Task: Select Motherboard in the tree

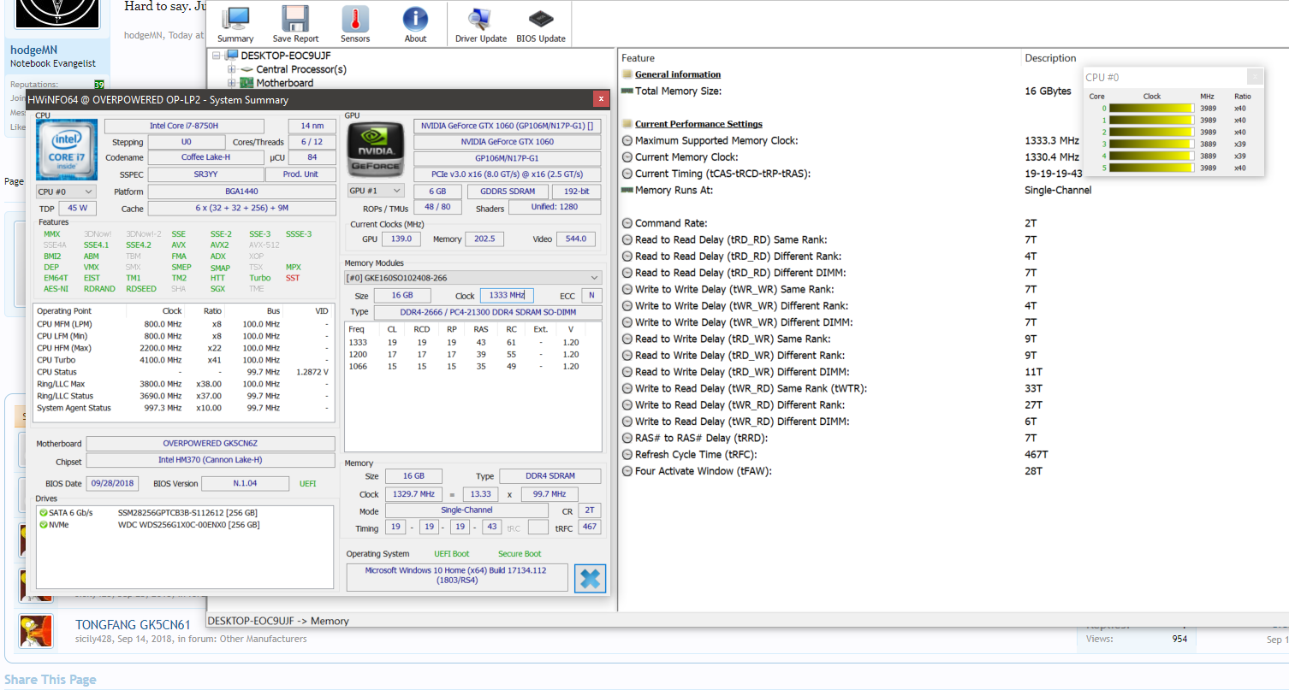Action: 284,83
